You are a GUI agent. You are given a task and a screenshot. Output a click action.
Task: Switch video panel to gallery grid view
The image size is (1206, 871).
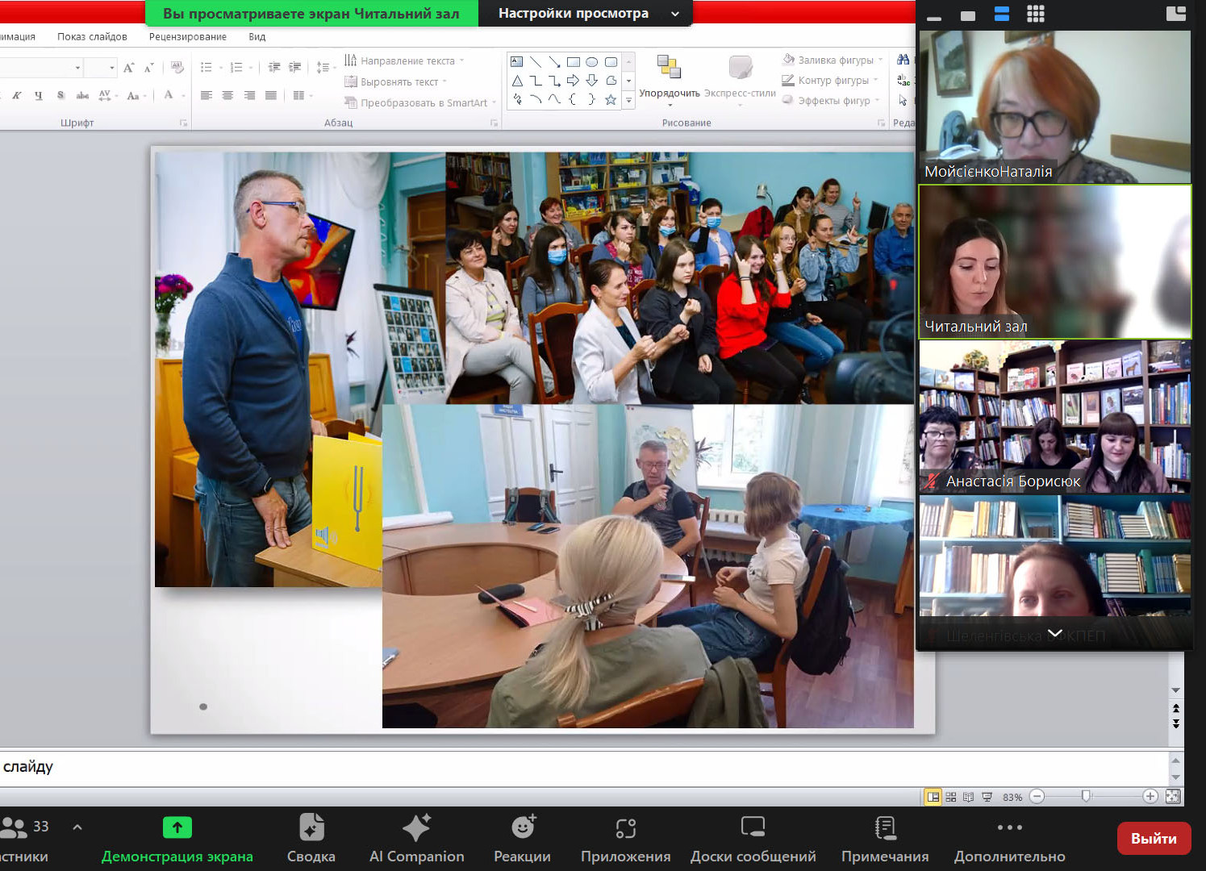pyautogui.click(x=1036, y=14)
